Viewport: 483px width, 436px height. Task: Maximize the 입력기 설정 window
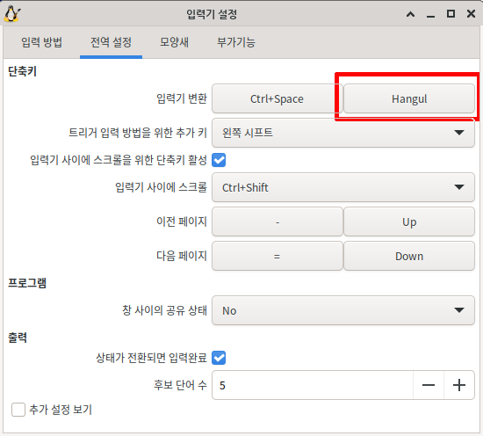pyautogui.click(x=451, y=14)
